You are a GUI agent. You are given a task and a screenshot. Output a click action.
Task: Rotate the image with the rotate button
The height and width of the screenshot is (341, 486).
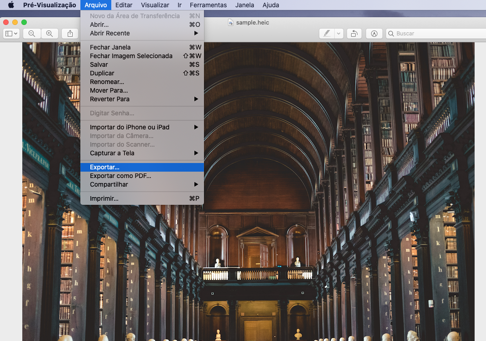coord(354,34)
